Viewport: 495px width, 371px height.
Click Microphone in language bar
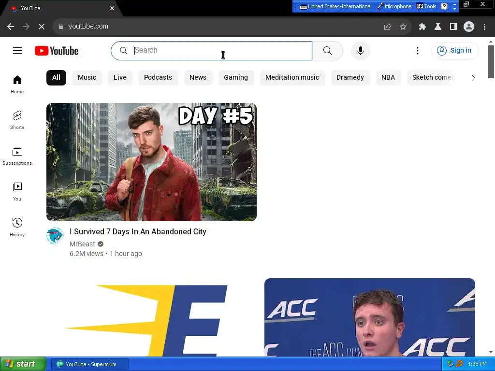(x=394, y=6)
